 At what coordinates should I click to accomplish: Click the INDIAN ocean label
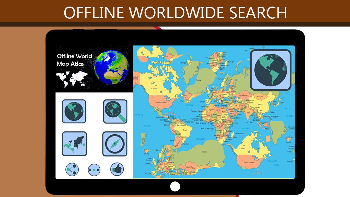(x=245, y=129)
